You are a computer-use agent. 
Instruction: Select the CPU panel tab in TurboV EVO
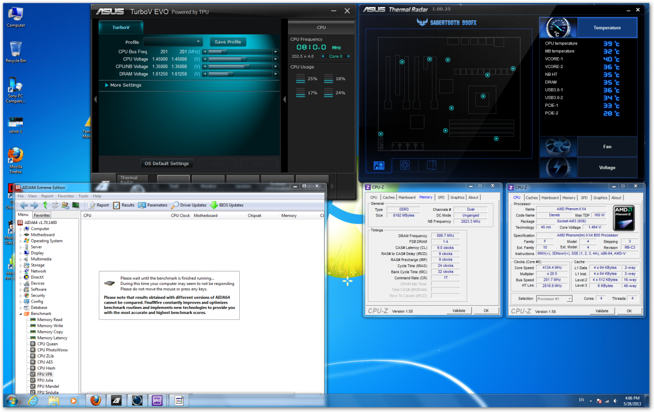click(x=321, y=27)
